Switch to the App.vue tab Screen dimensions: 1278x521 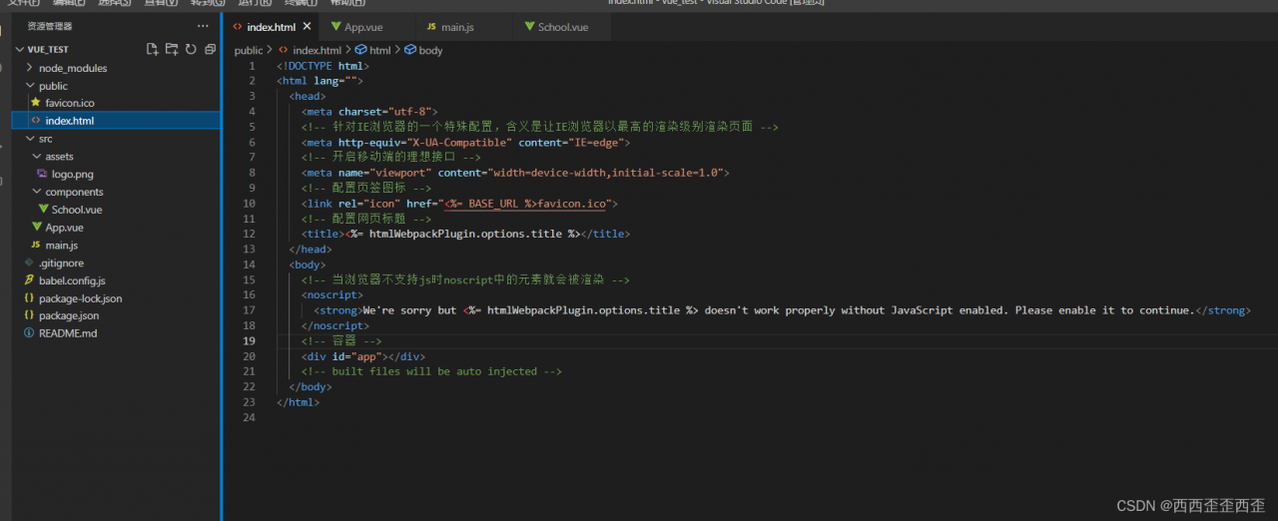(362, 27)
